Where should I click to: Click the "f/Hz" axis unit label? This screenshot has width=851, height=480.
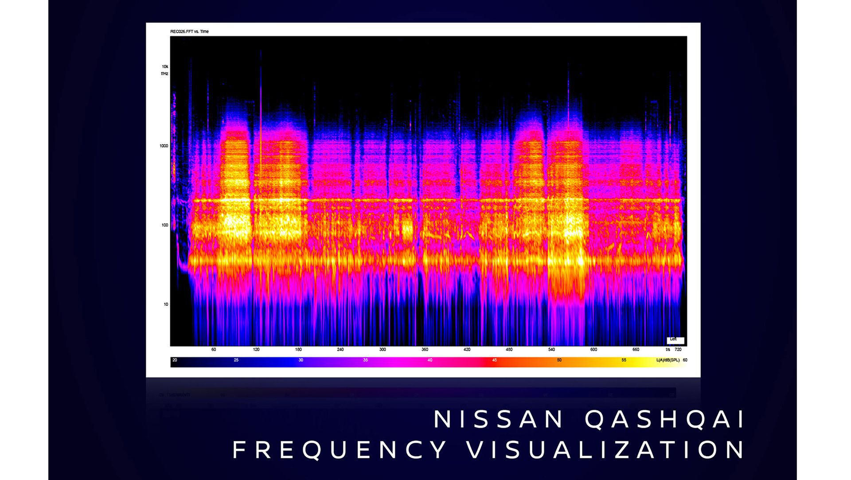[164, 74]
